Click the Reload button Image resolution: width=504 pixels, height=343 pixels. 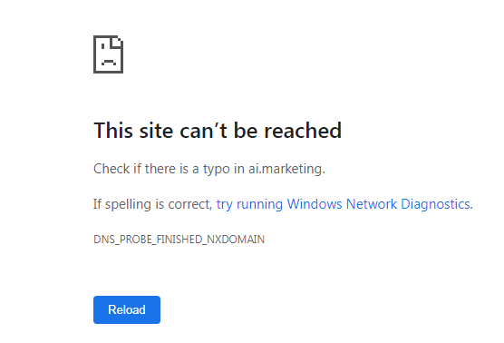point(127,309)
